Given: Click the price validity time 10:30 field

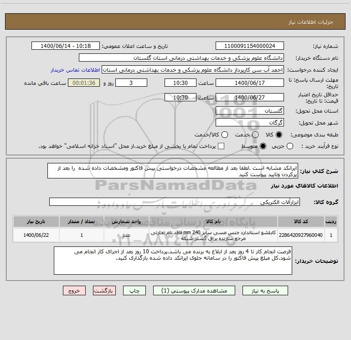Looking at the screenshot, I should click(181, 97).
